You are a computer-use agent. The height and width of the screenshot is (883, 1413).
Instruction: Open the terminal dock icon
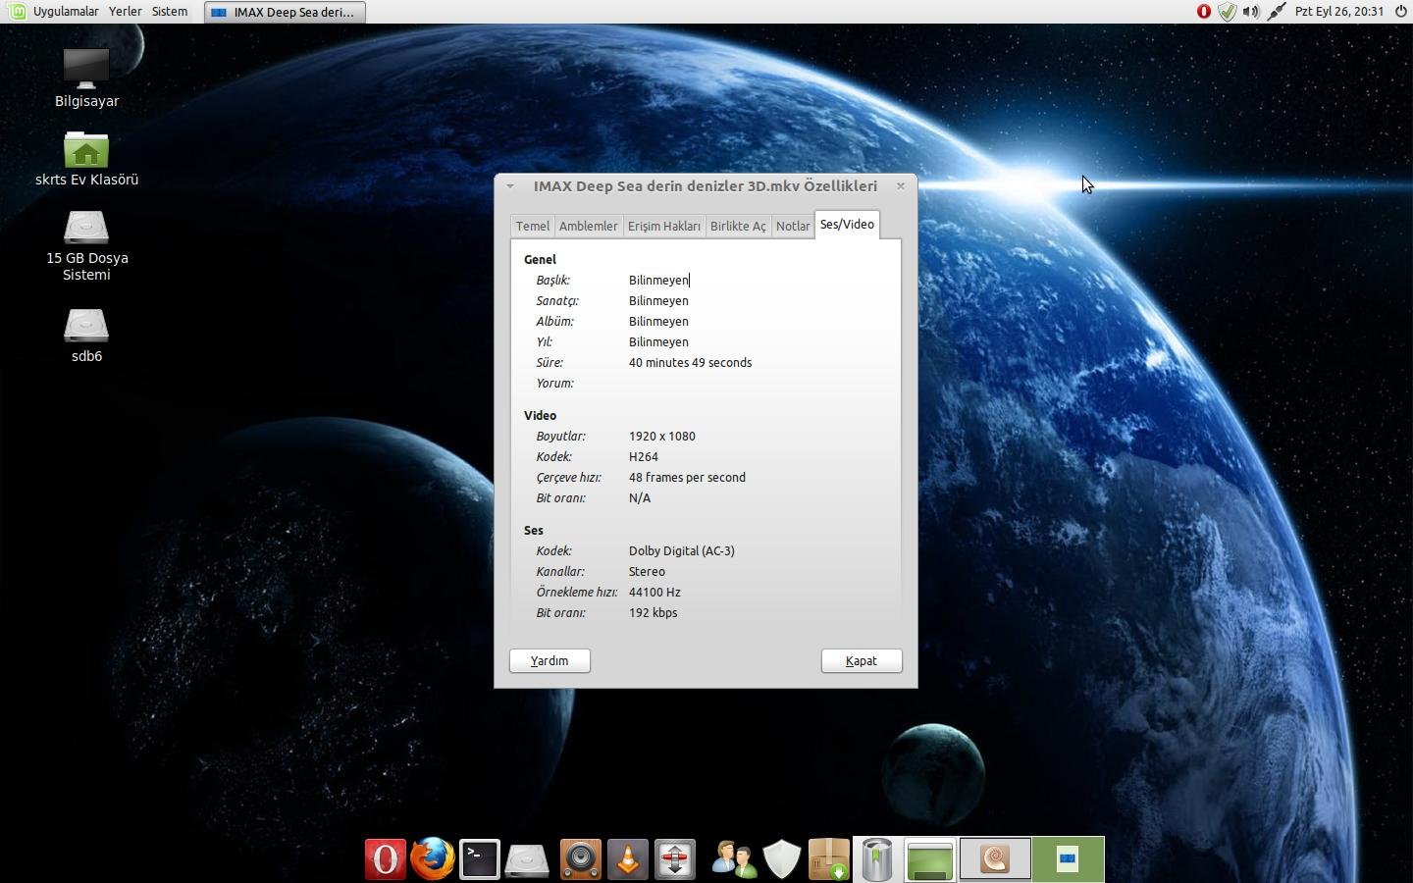(480, 859)
